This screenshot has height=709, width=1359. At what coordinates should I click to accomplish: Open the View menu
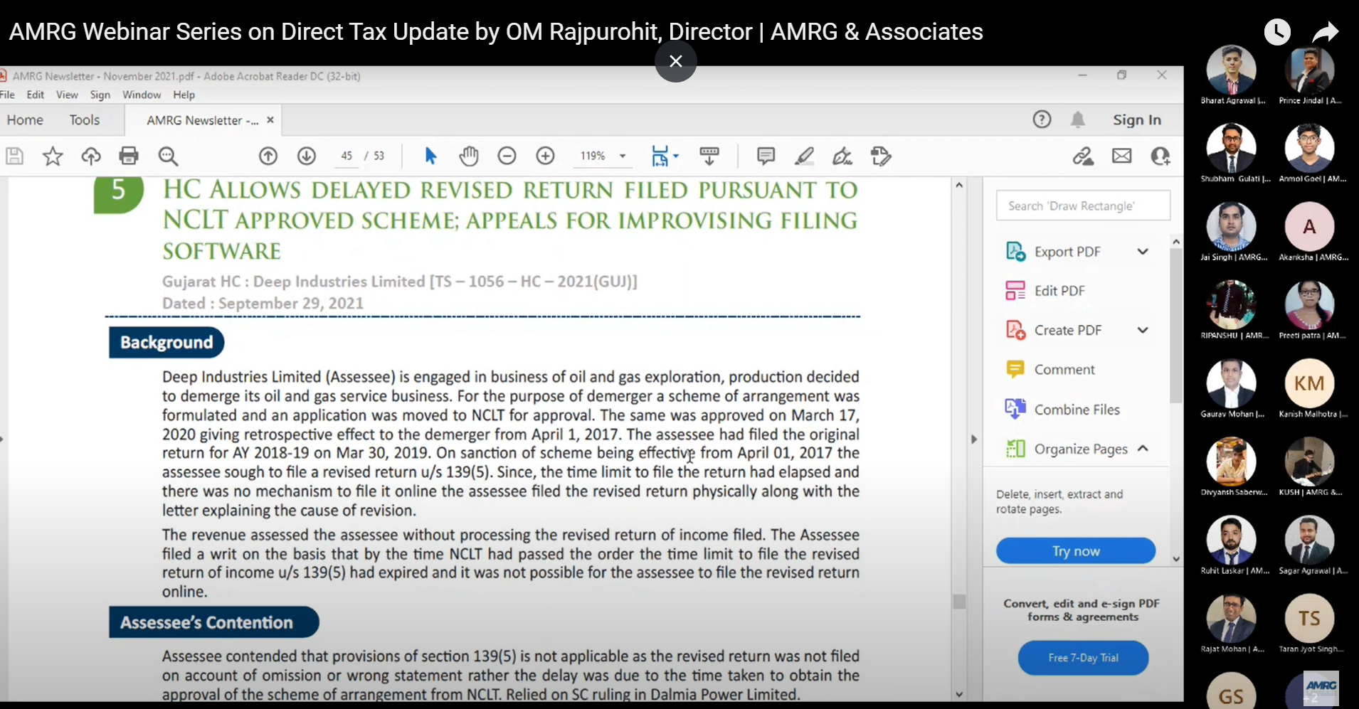pyautogui.click(x=67, y=95)
